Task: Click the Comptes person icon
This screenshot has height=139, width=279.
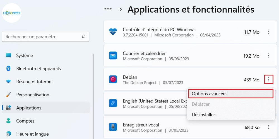Action: point(8,121)
